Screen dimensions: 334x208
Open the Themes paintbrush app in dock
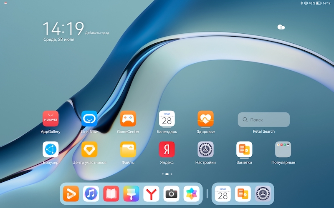[131, 193]
